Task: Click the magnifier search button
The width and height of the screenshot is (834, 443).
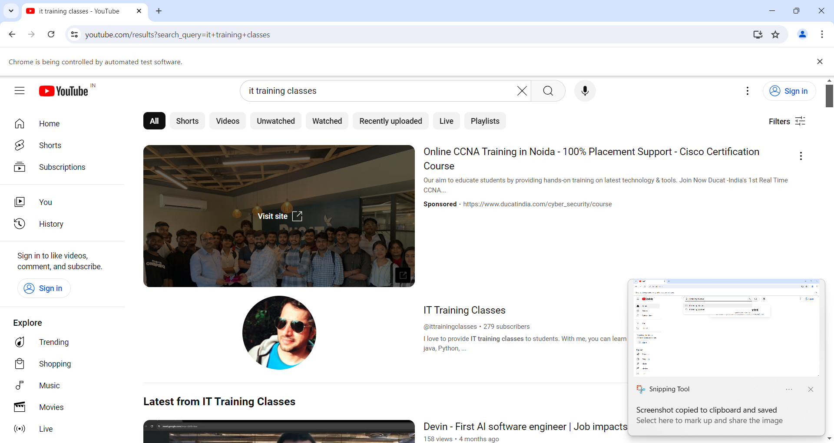Action: click(548, 91)
